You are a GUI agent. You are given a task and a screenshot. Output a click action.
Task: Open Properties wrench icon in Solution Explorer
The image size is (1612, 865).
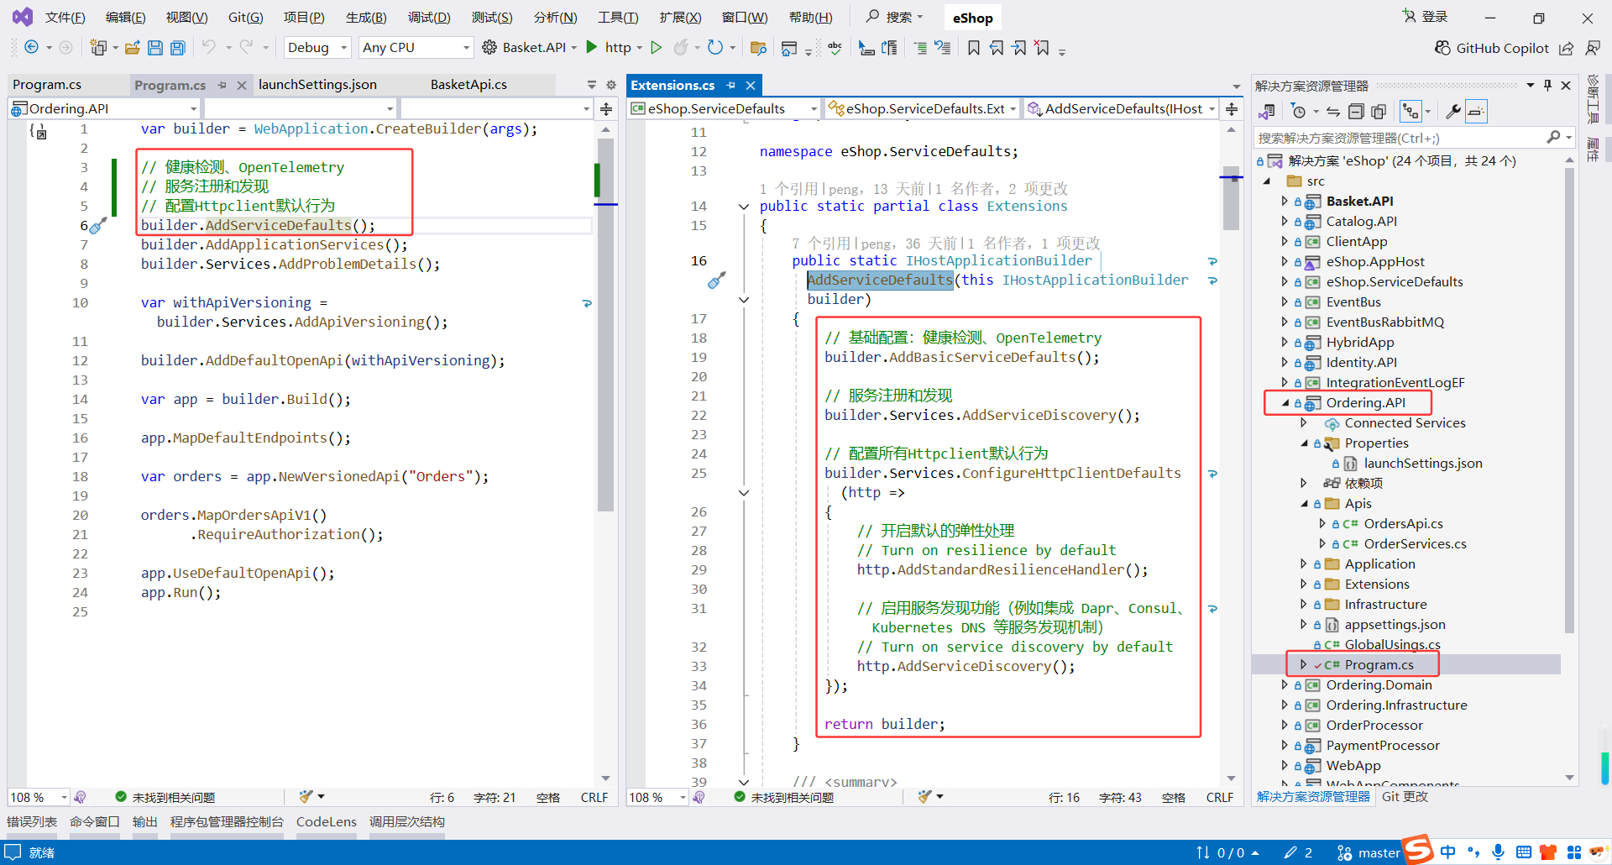(x=1452, y=112)
